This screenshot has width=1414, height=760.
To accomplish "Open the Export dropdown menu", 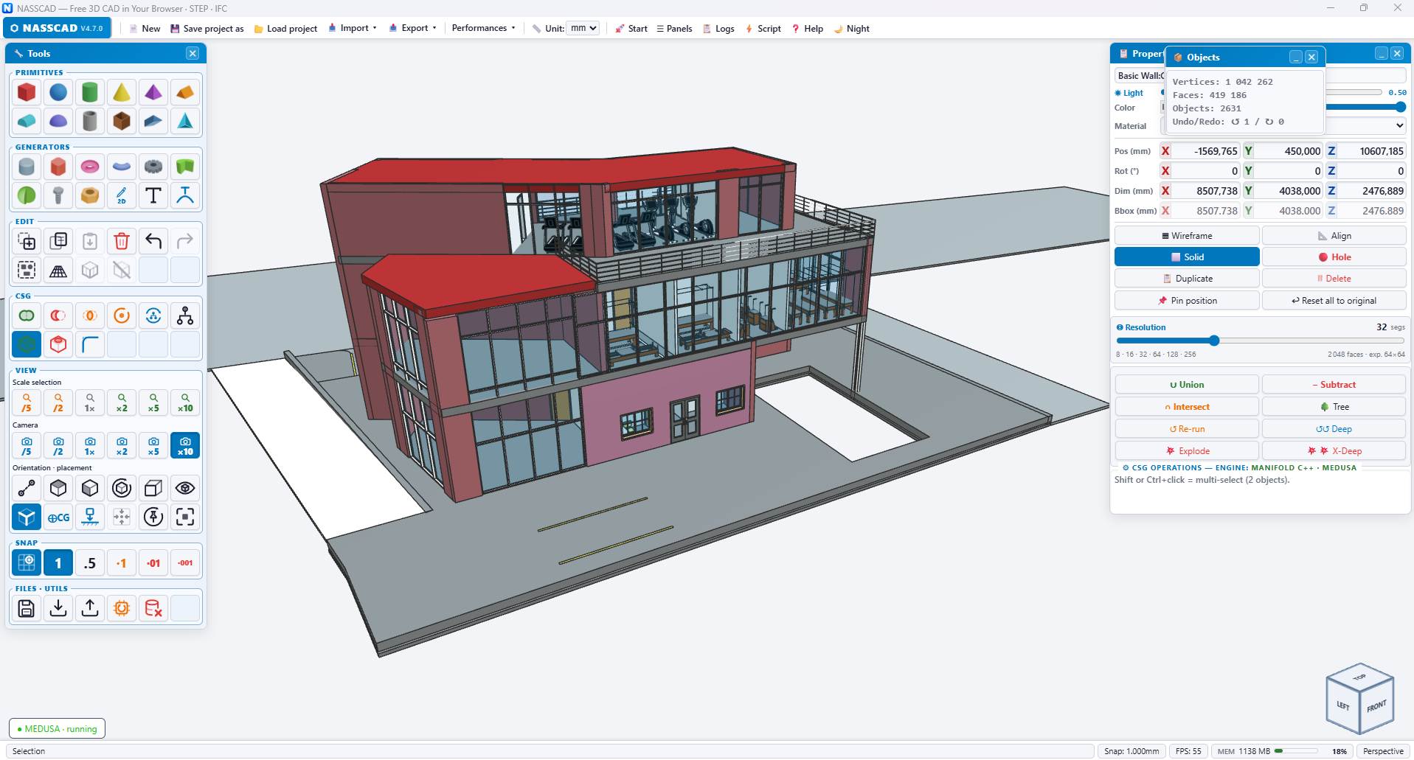I will (x=413, y=28).
